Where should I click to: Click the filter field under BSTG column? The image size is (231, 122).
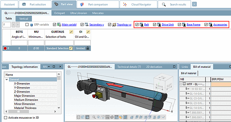(x=19, y=43)
